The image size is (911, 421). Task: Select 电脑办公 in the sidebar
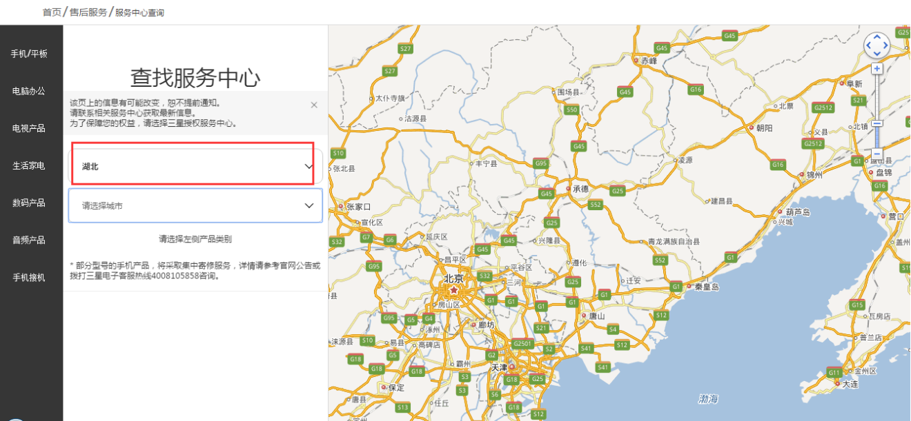tap(29, 91)
